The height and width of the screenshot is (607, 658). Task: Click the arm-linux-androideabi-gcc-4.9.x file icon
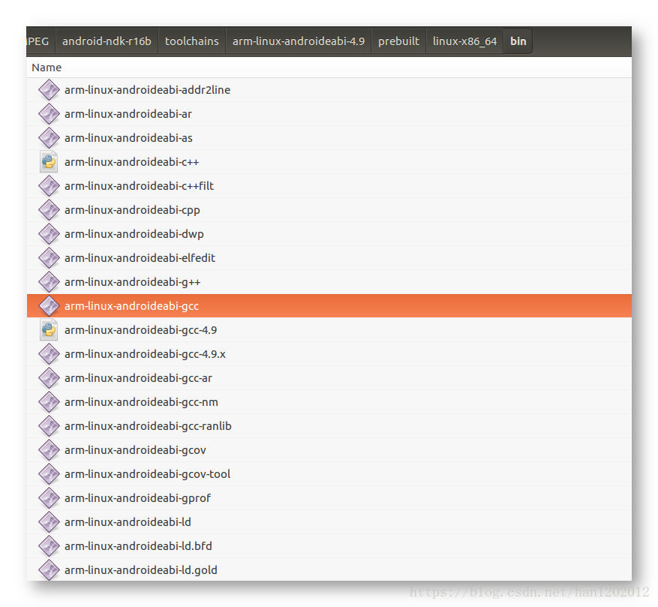tap(49, 354)
